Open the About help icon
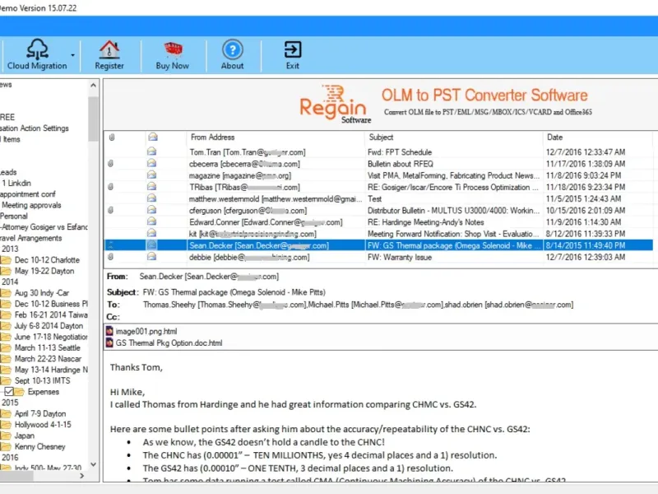The height and width of the screenshot is (494, 658). [233, 49]
